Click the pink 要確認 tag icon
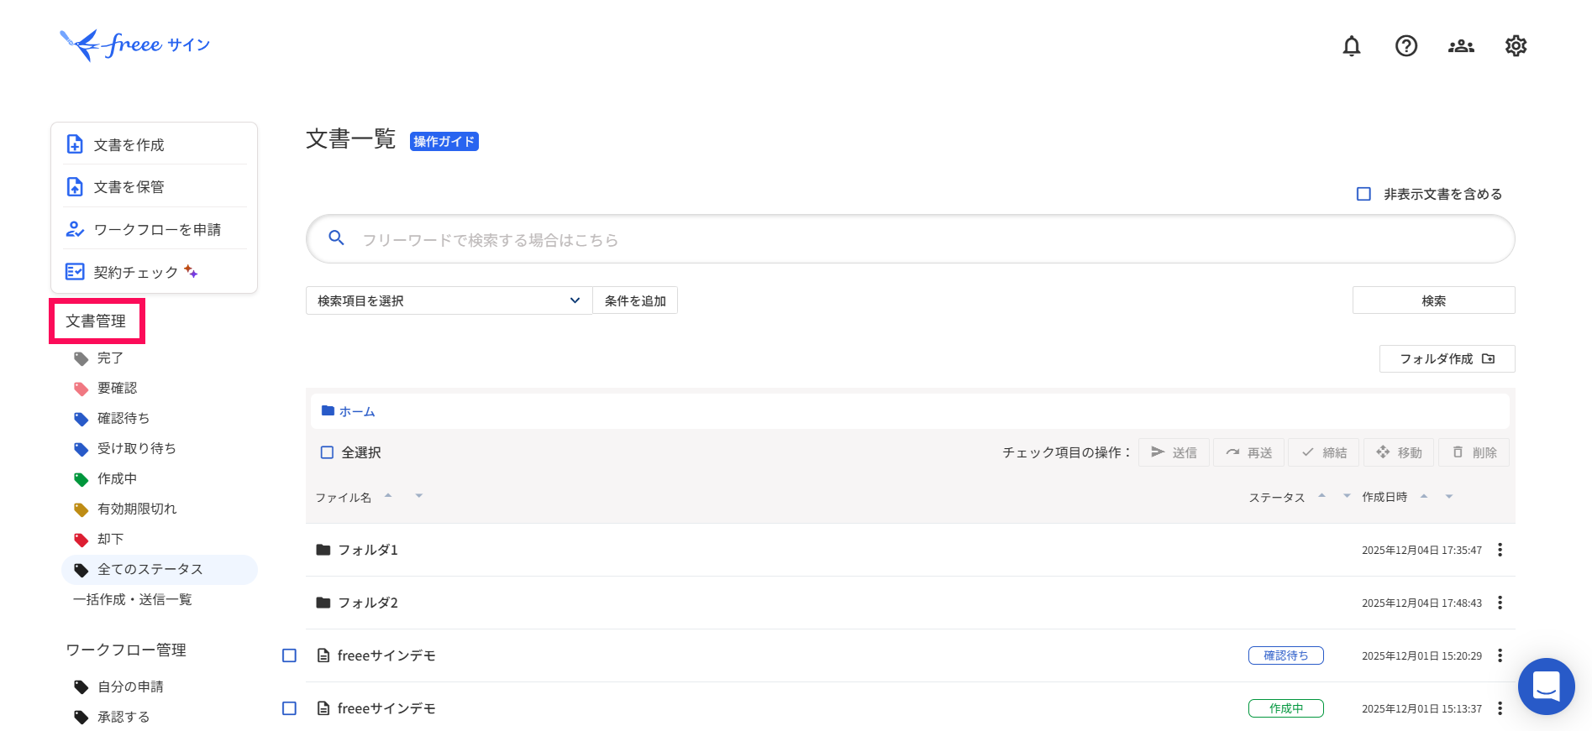 point(81,389)
